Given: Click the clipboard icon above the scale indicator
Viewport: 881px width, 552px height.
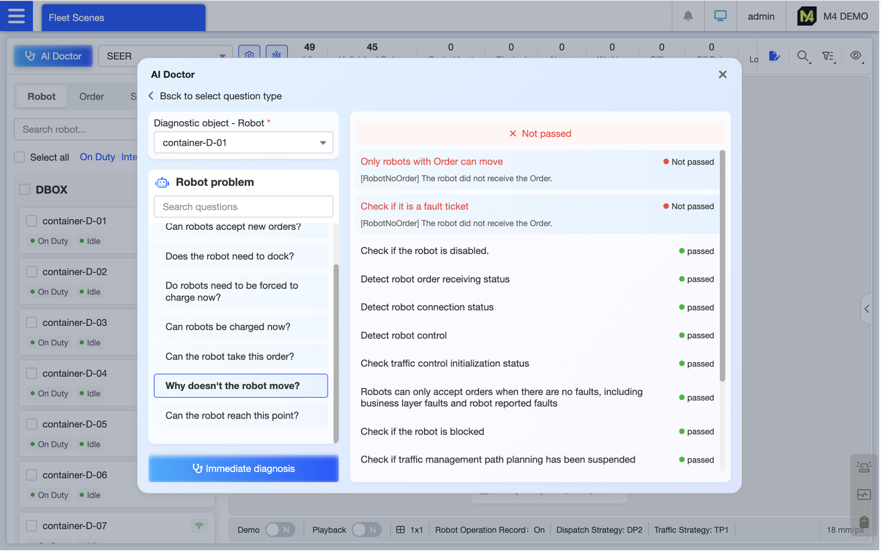Looking at the screenshot, I should (864, 522).
